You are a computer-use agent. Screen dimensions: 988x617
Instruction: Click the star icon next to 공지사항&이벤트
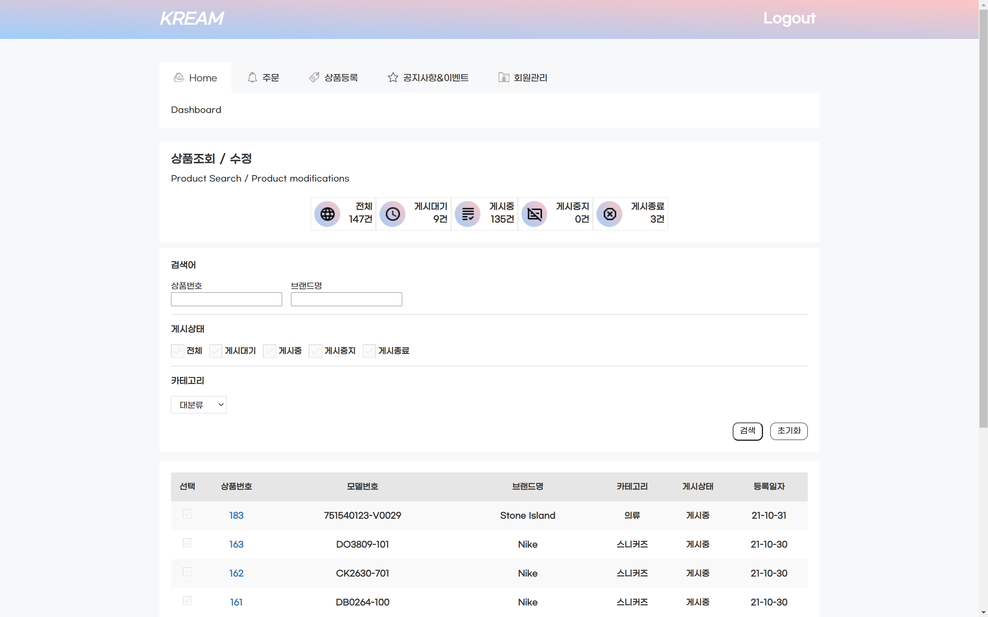click(x=392, y=77)
